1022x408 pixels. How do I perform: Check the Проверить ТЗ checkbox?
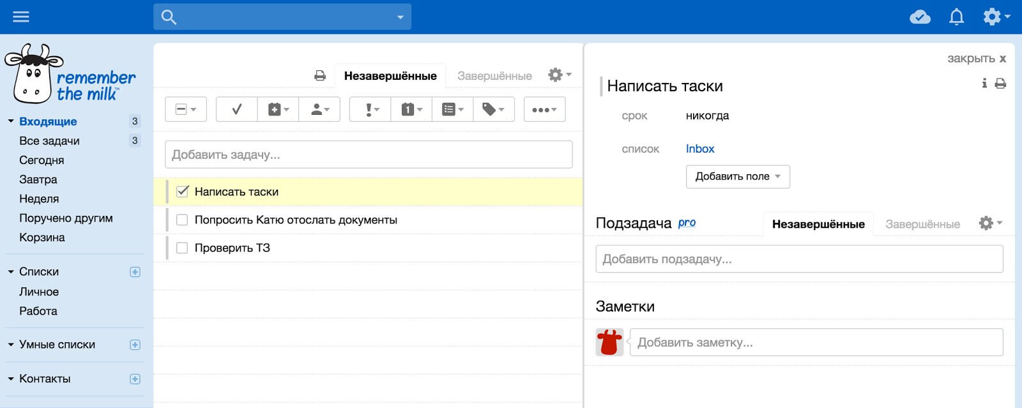click(x=182, y=248)
